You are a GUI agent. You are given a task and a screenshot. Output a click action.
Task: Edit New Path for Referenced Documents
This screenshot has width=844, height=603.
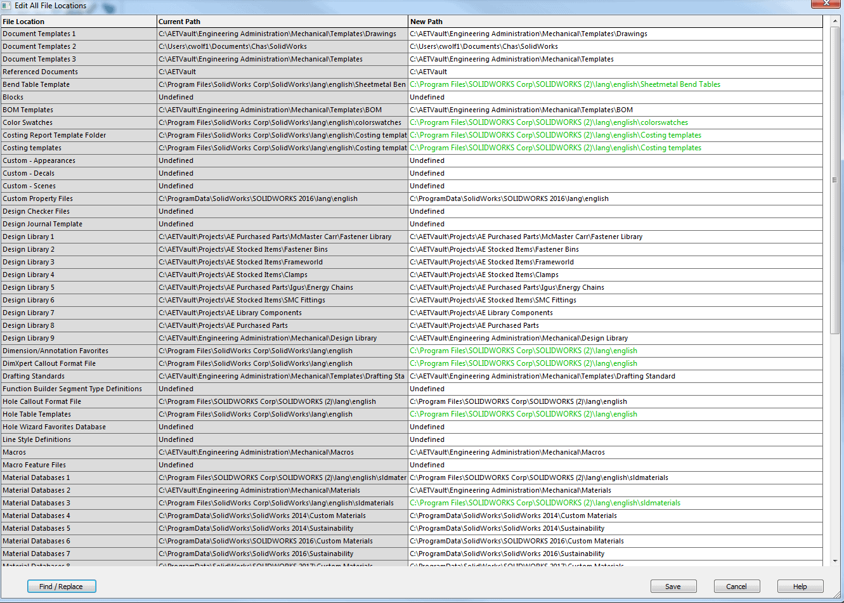[615, 72]
